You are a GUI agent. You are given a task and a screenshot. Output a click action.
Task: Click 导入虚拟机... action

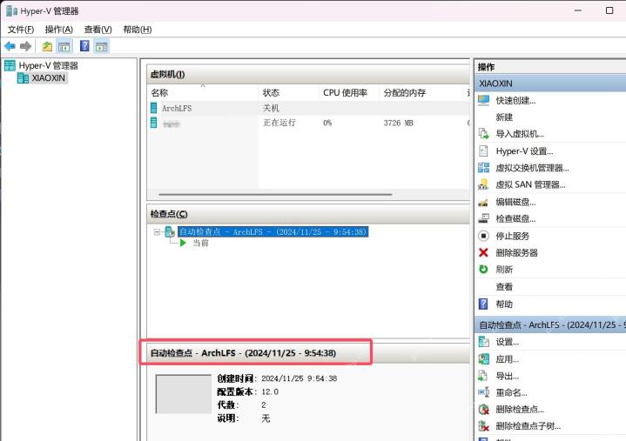point(520,134)
